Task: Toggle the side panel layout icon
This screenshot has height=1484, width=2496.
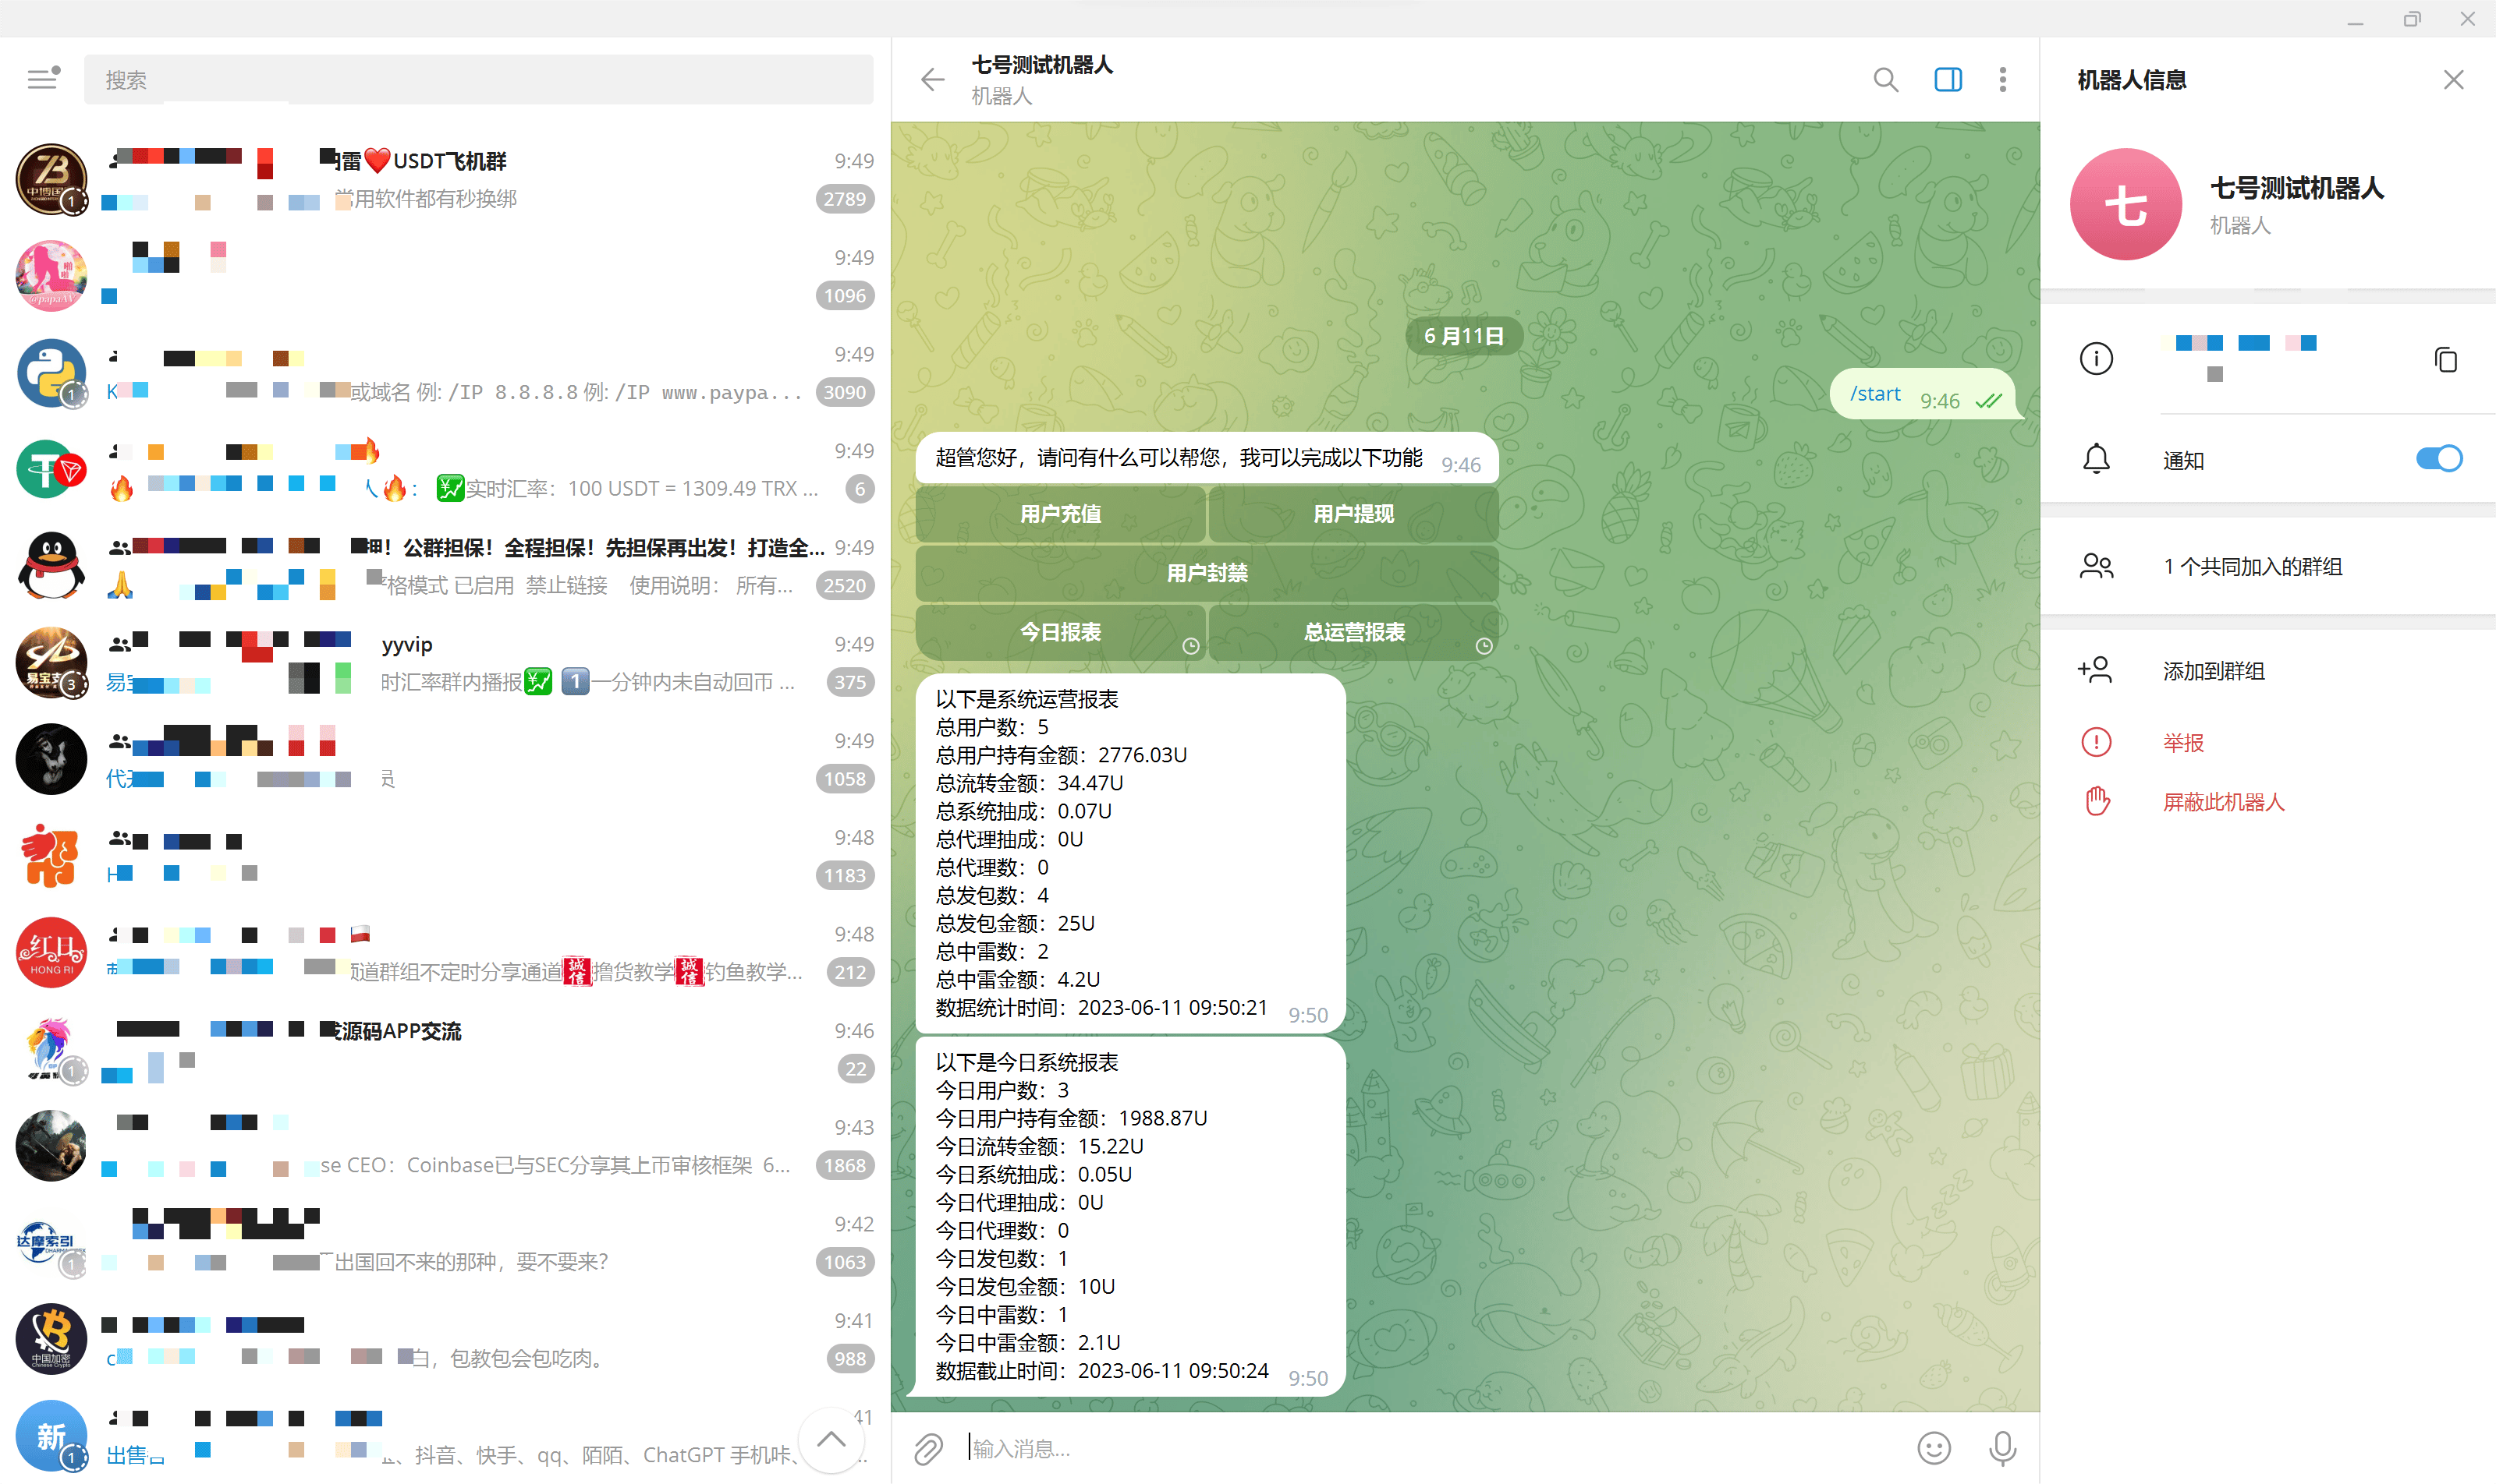Action: 1948,79
